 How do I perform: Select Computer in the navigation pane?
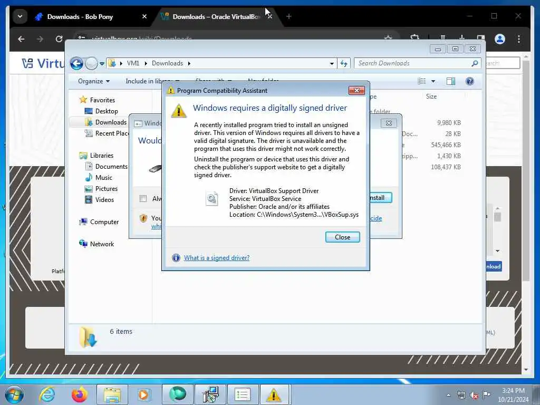pyautogui.click(x=104, y=222)
